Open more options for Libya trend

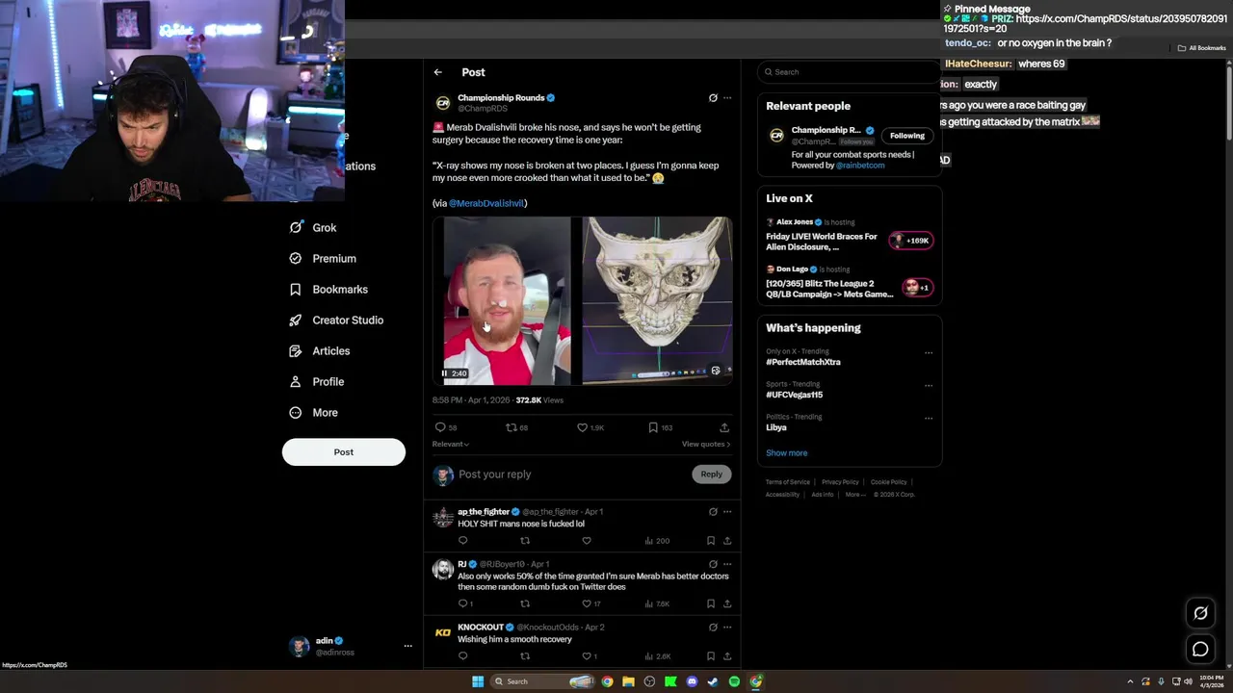click(929, 419)
